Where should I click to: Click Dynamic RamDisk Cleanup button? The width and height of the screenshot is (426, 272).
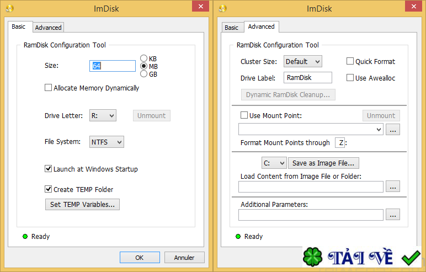[288, 94]
